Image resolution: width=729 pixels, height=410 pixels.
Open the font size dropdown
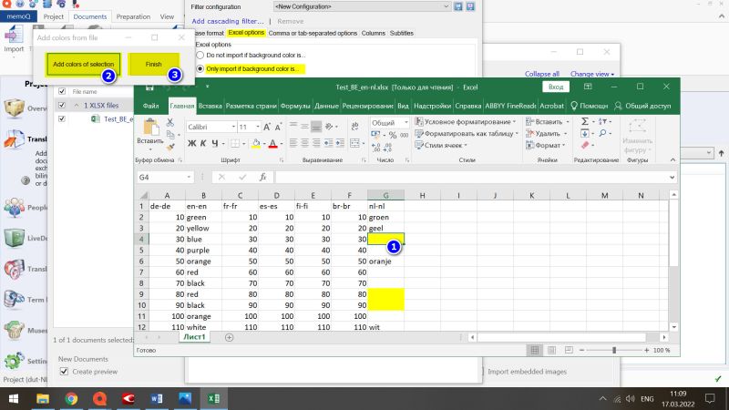point(258,127)
